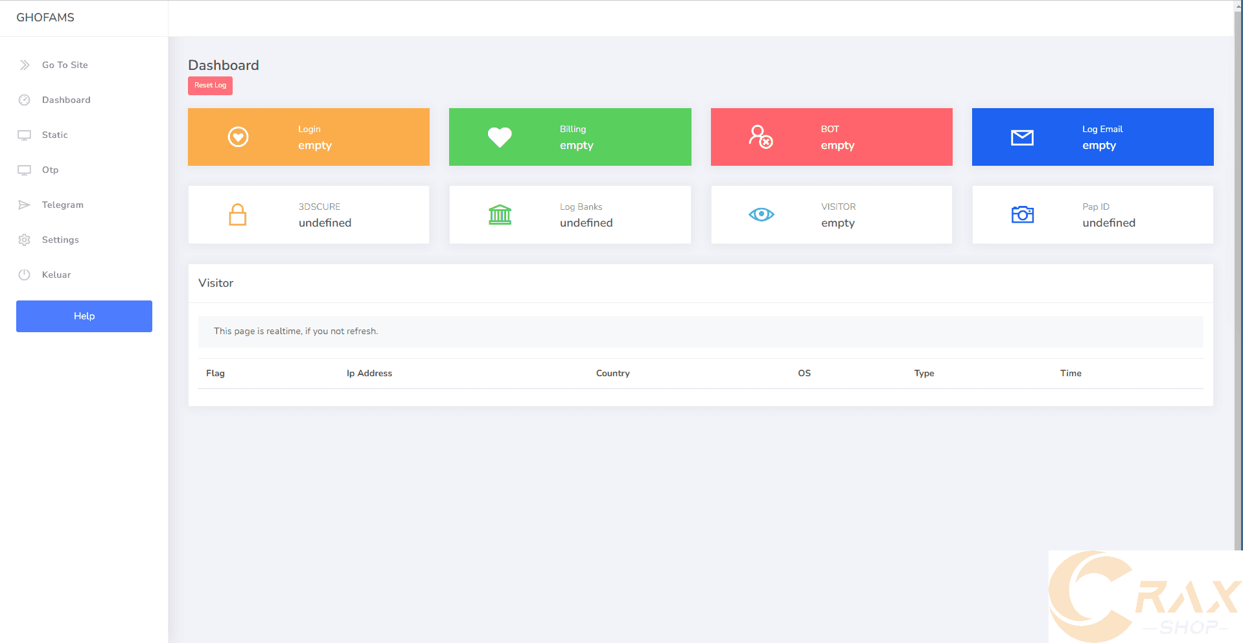Click the 'empty' value on VISITOR card

(x=838, y=223)
